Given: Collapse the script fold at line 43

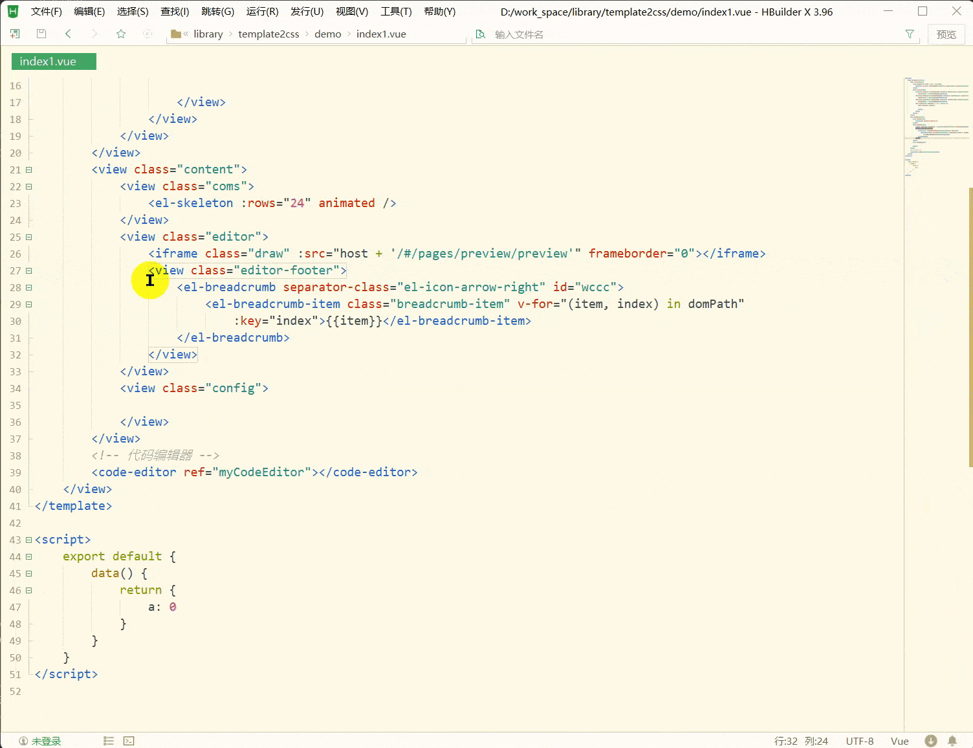Looking at the screenshot, I should [28, 540].
